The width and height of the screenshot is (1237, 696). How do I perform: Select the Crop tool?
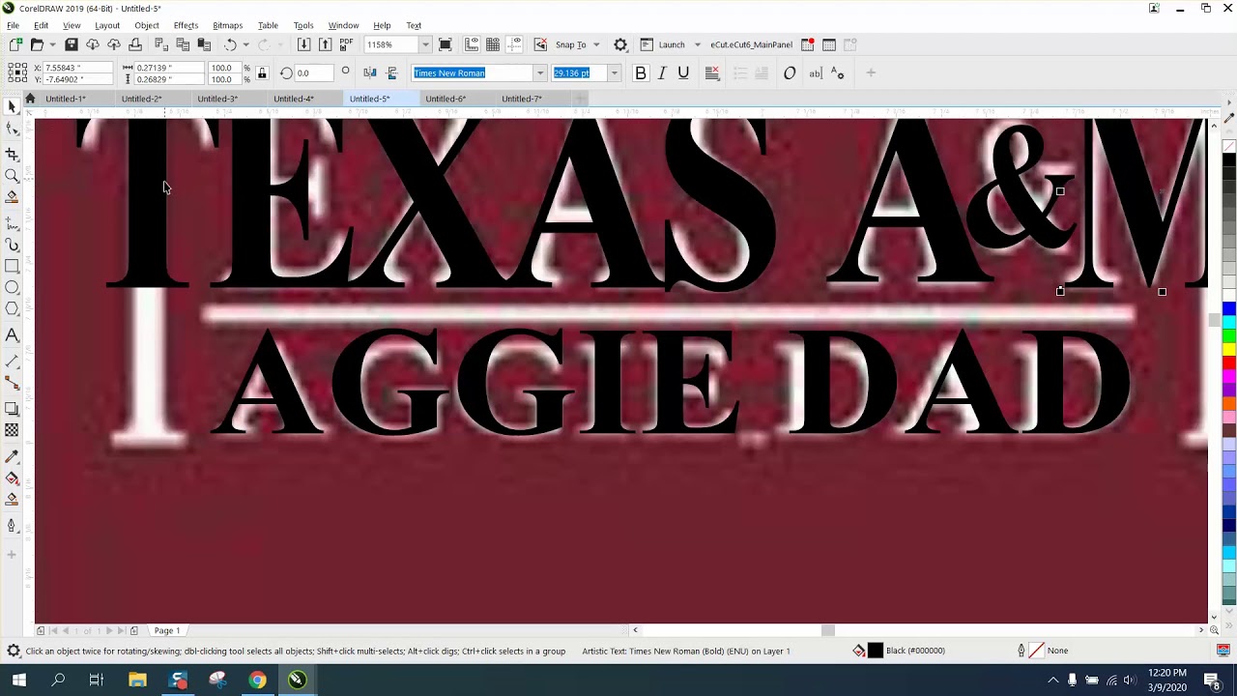click(x=12, y=154)
